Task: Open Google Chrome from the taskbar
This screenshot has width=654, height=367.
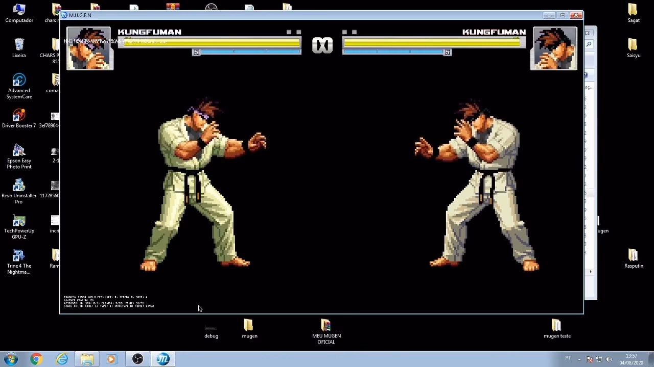Action: [x=36, y=359]
